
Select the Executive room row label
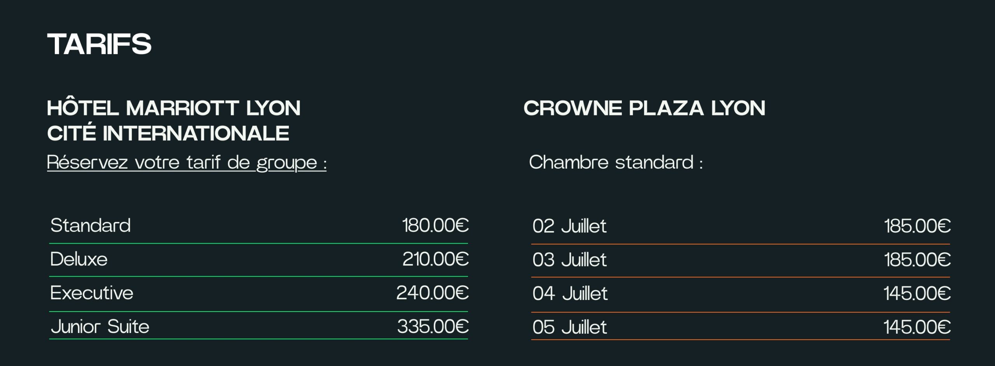coord(92,293)
